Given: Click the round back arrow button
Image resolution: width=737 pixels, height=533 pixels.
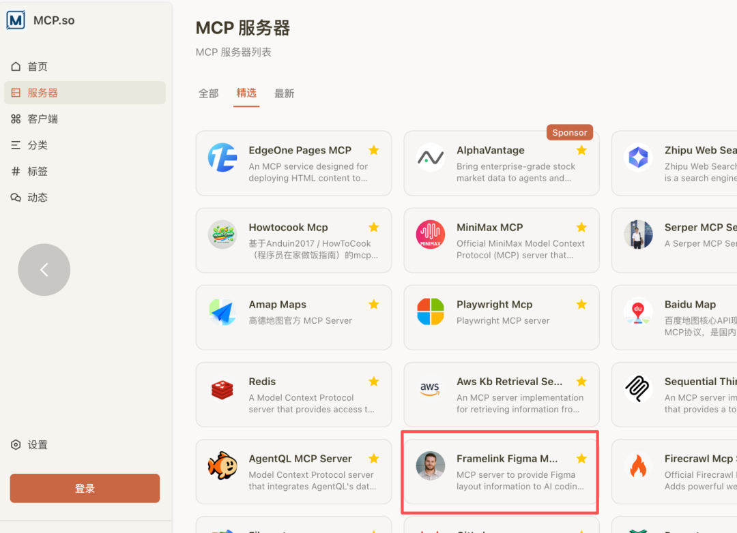Looking at the screenshot, I should pos(44,269).
